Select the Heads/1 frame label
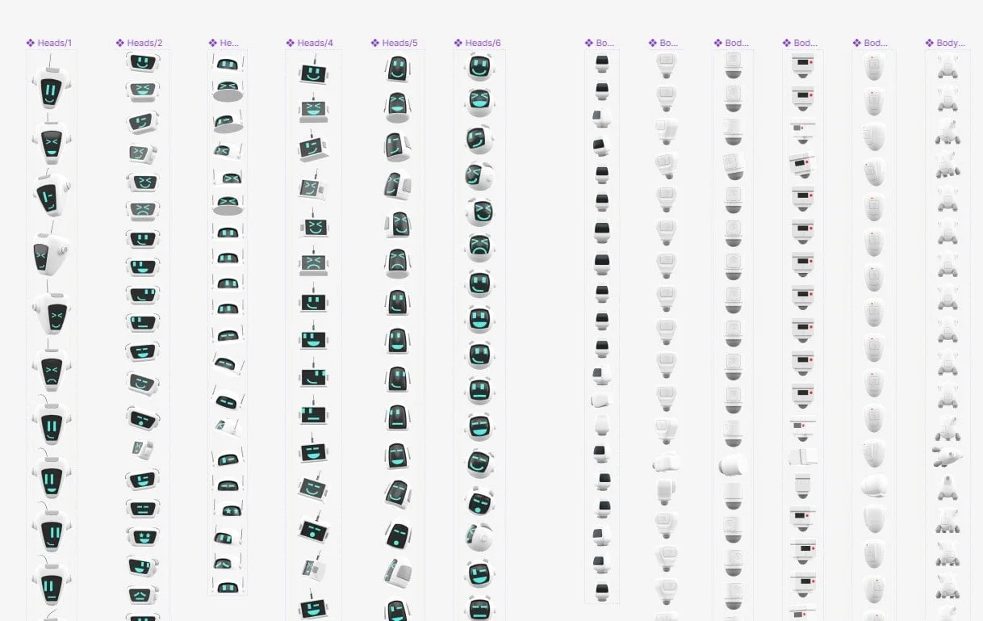This screenshot has width=983, height=621. [x=55, y=43]
